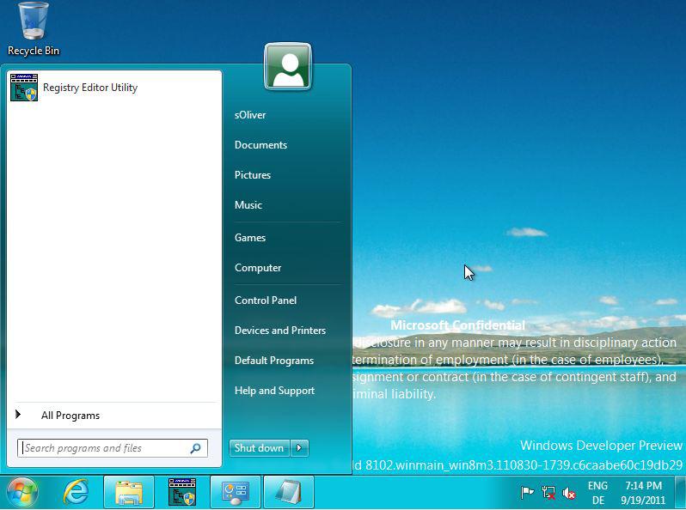Open the Recycle Bin desktop icon
This screenshot has height=510, width=686.
click(x=34, y=29)
